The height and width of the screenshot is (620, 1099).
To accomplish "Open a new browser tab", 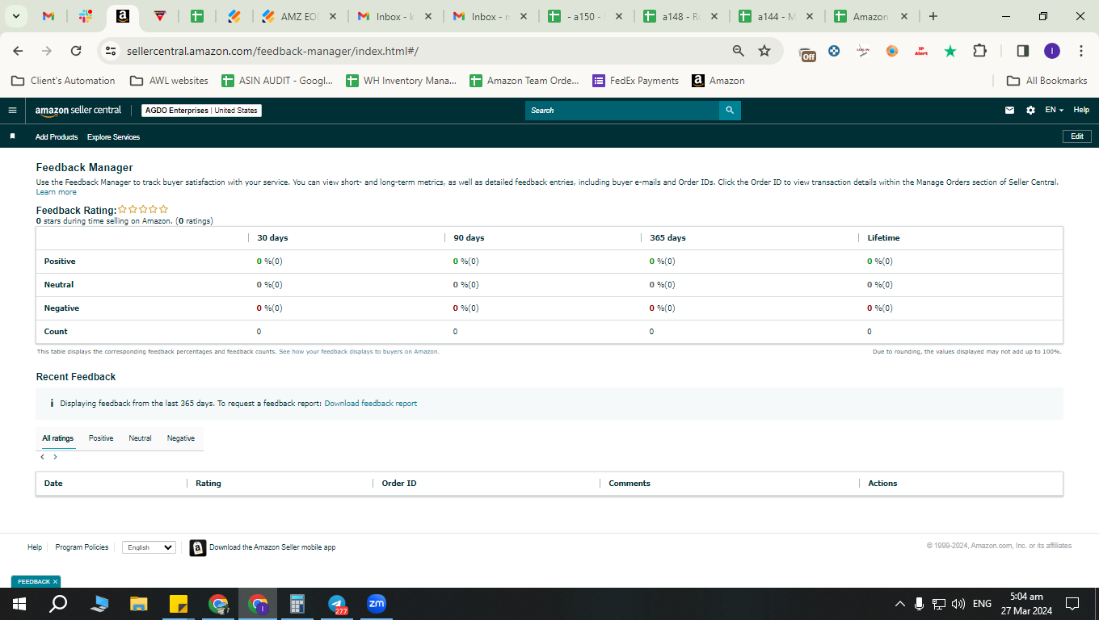I will [x=933, y=16].
